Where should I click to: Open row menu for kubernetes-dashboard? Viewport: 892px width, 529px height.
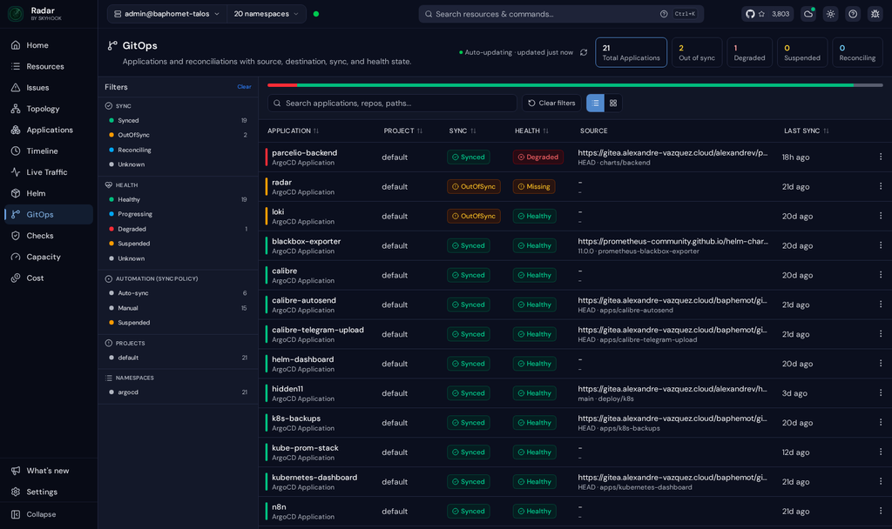881,482
